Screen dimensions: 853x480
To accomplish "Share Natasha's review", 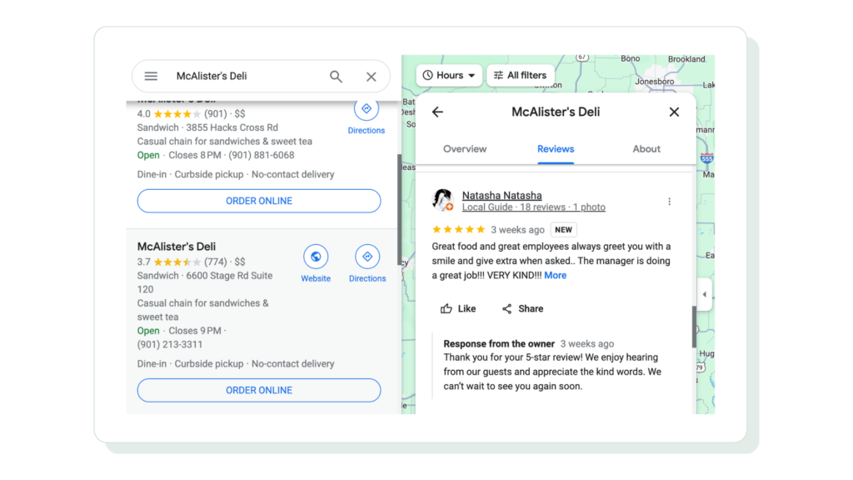I will (x=522, y=308).
